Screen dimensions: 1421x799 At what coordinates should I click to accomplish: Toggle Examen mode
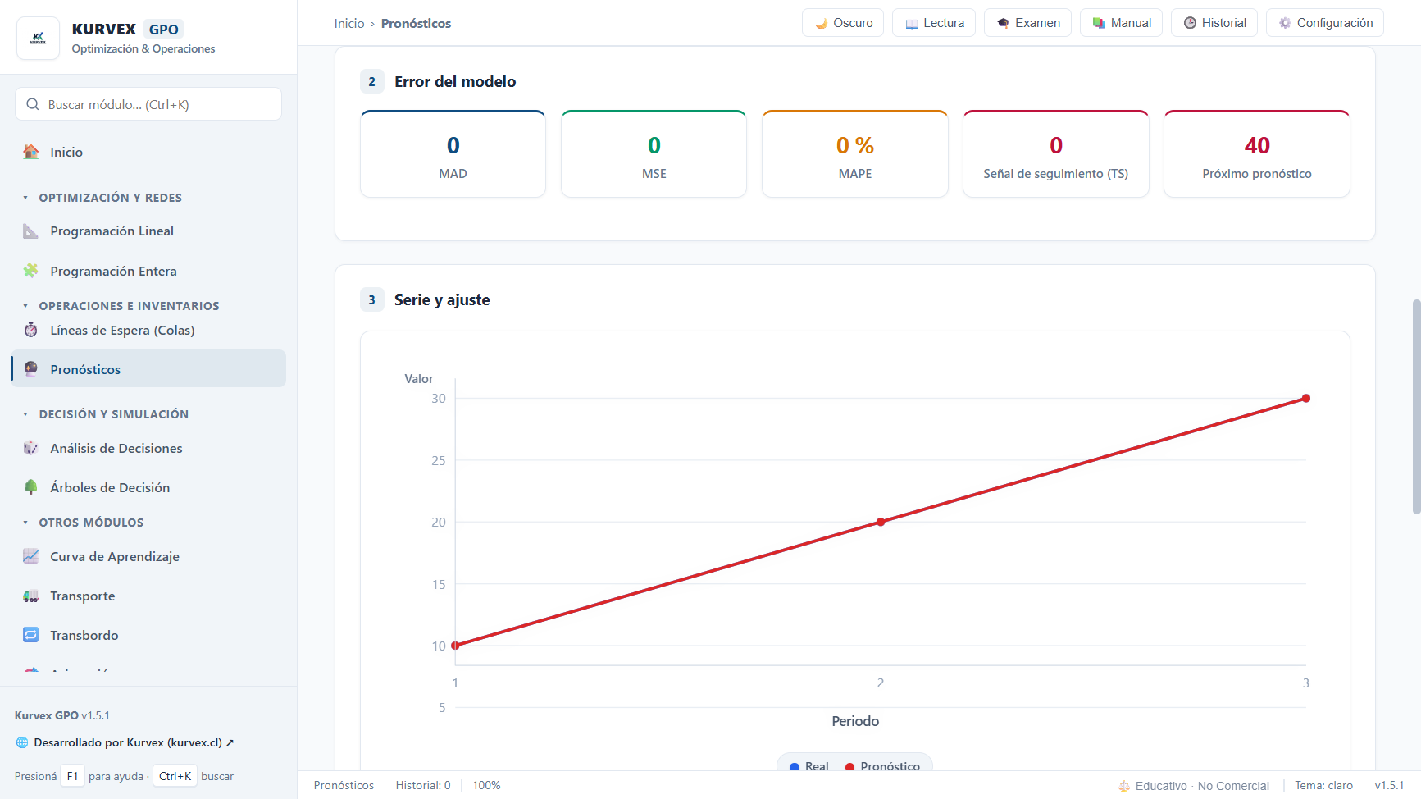pyautogui.click(x=1027, y=23)
